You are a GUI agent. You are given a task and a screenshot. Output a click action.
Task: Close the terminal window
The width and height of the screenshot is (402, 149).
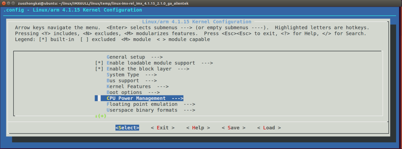coord(4,3)
